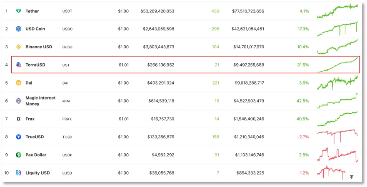Click the Liquity USD logo icon

click(x=18, y=173)
